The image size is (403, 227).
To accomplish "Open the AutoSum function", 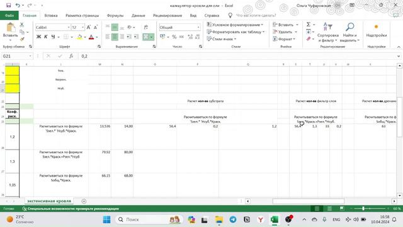I will tap(309, 25).
